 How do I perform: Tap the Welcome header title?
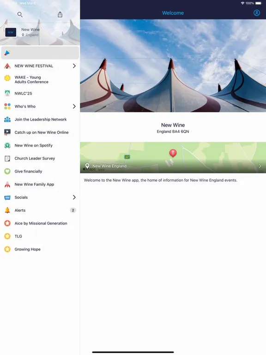173,13
